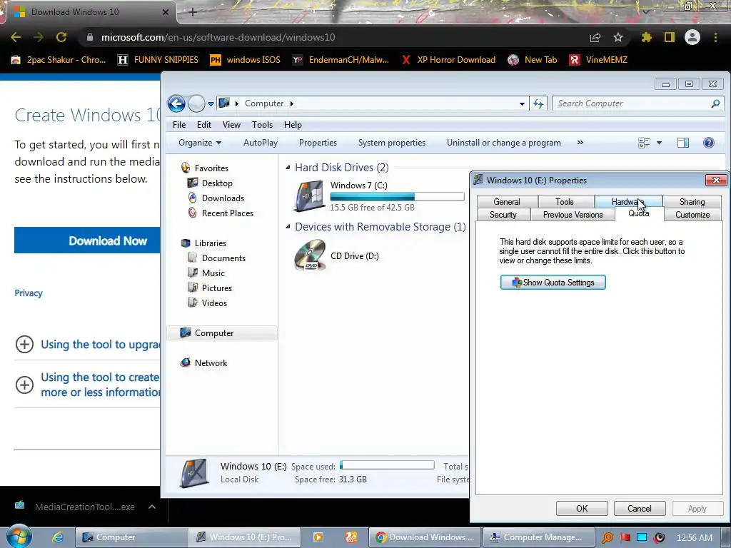Expand address bar history dropdown
Screen dimensions: 731x548
point(522,103)
